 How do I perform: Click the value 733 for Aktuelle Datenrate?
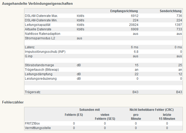(179, 29)
